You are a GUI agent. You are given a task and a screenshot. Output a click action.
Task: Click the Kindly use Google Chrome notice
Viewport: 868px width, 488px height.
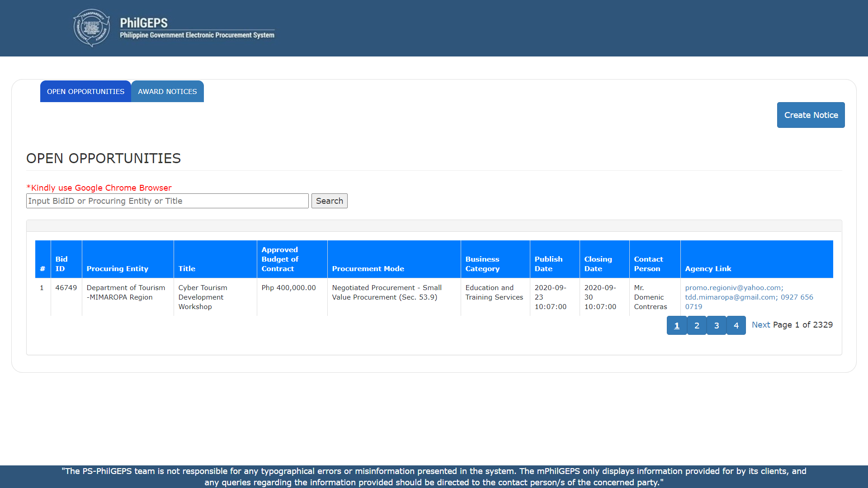pos(99,188)
